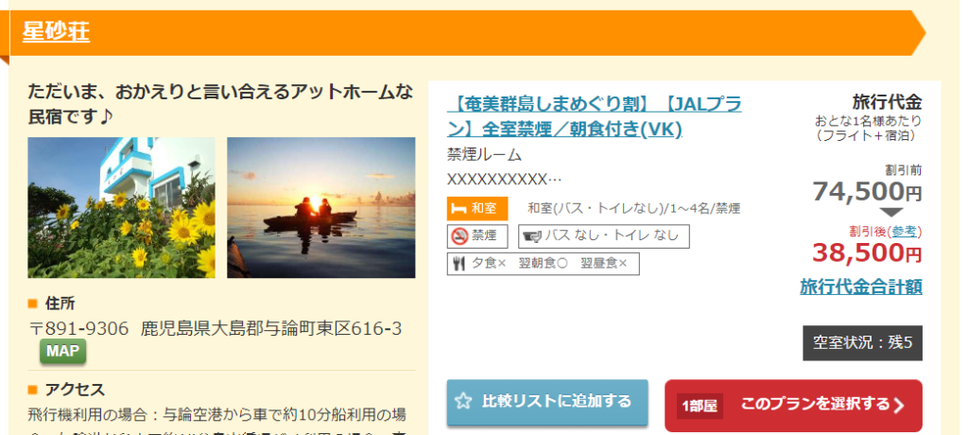This screenshot has height=435, width=968.
Task: Click the 和室 orange room-type tag
Action: click(x=477, y=209)
